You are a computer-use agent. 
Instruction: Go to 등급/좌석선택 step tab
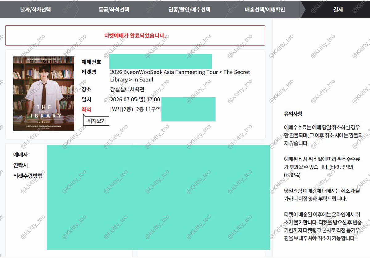[x=114, y=10]
